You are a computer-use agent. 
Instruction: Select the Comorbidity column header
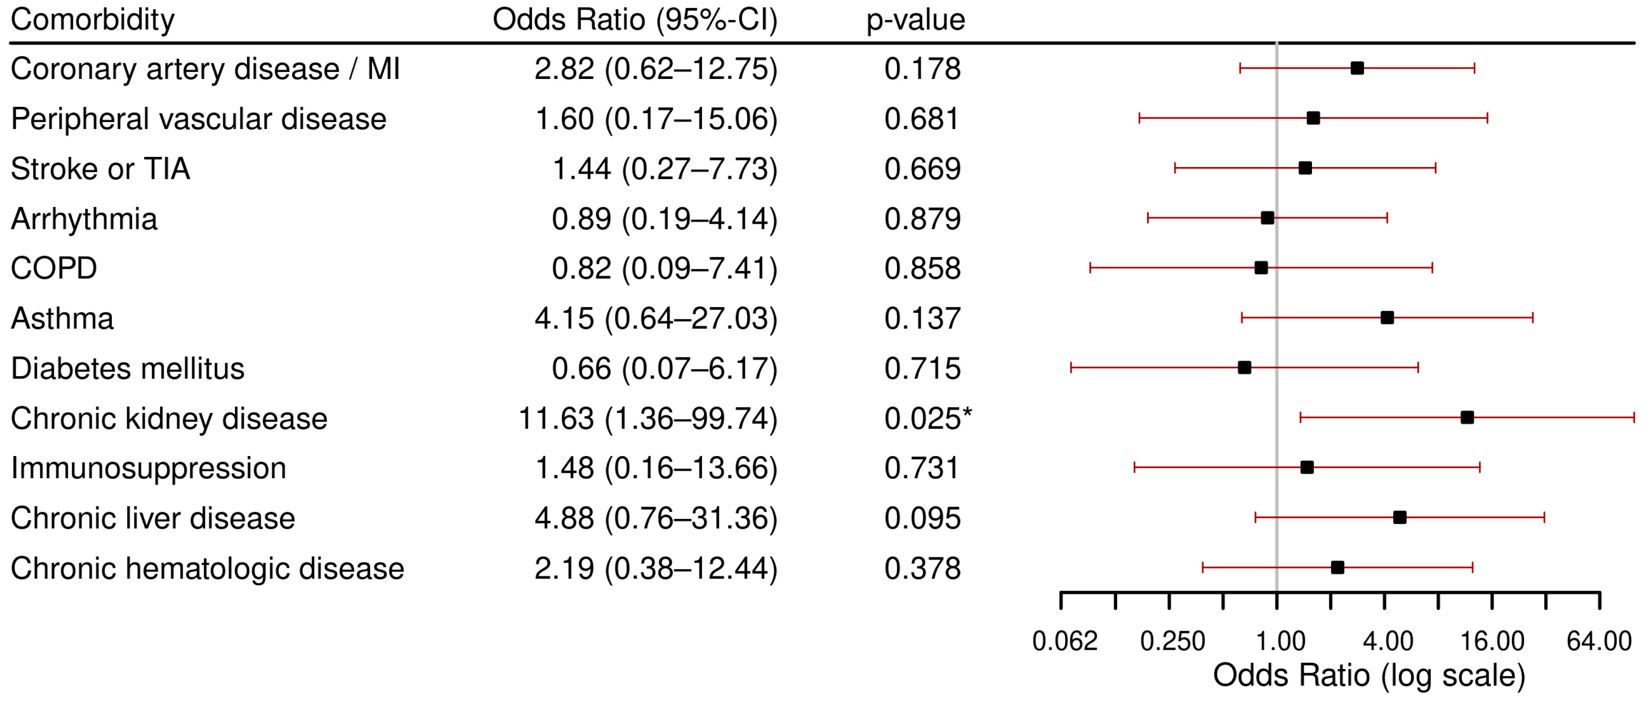pos(93,20)
